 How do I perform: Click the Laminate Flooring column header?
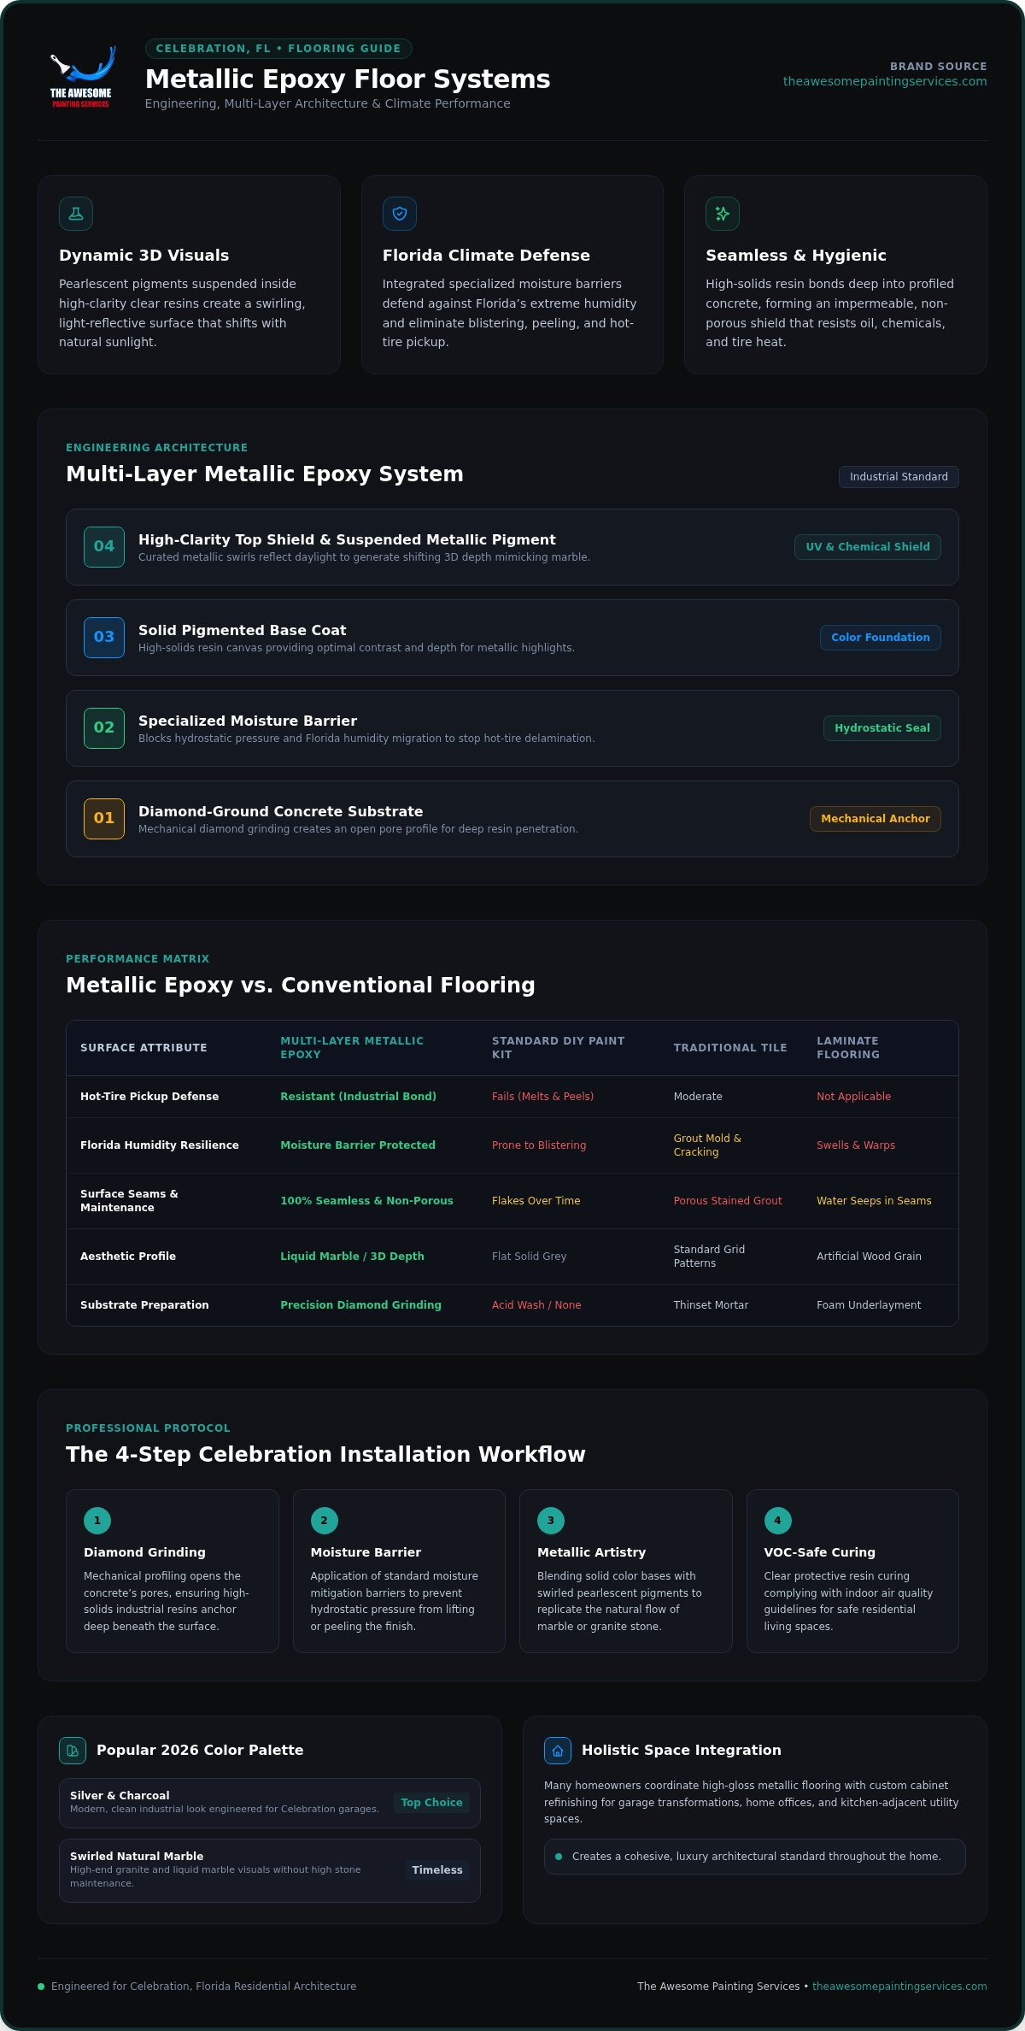848,1048
